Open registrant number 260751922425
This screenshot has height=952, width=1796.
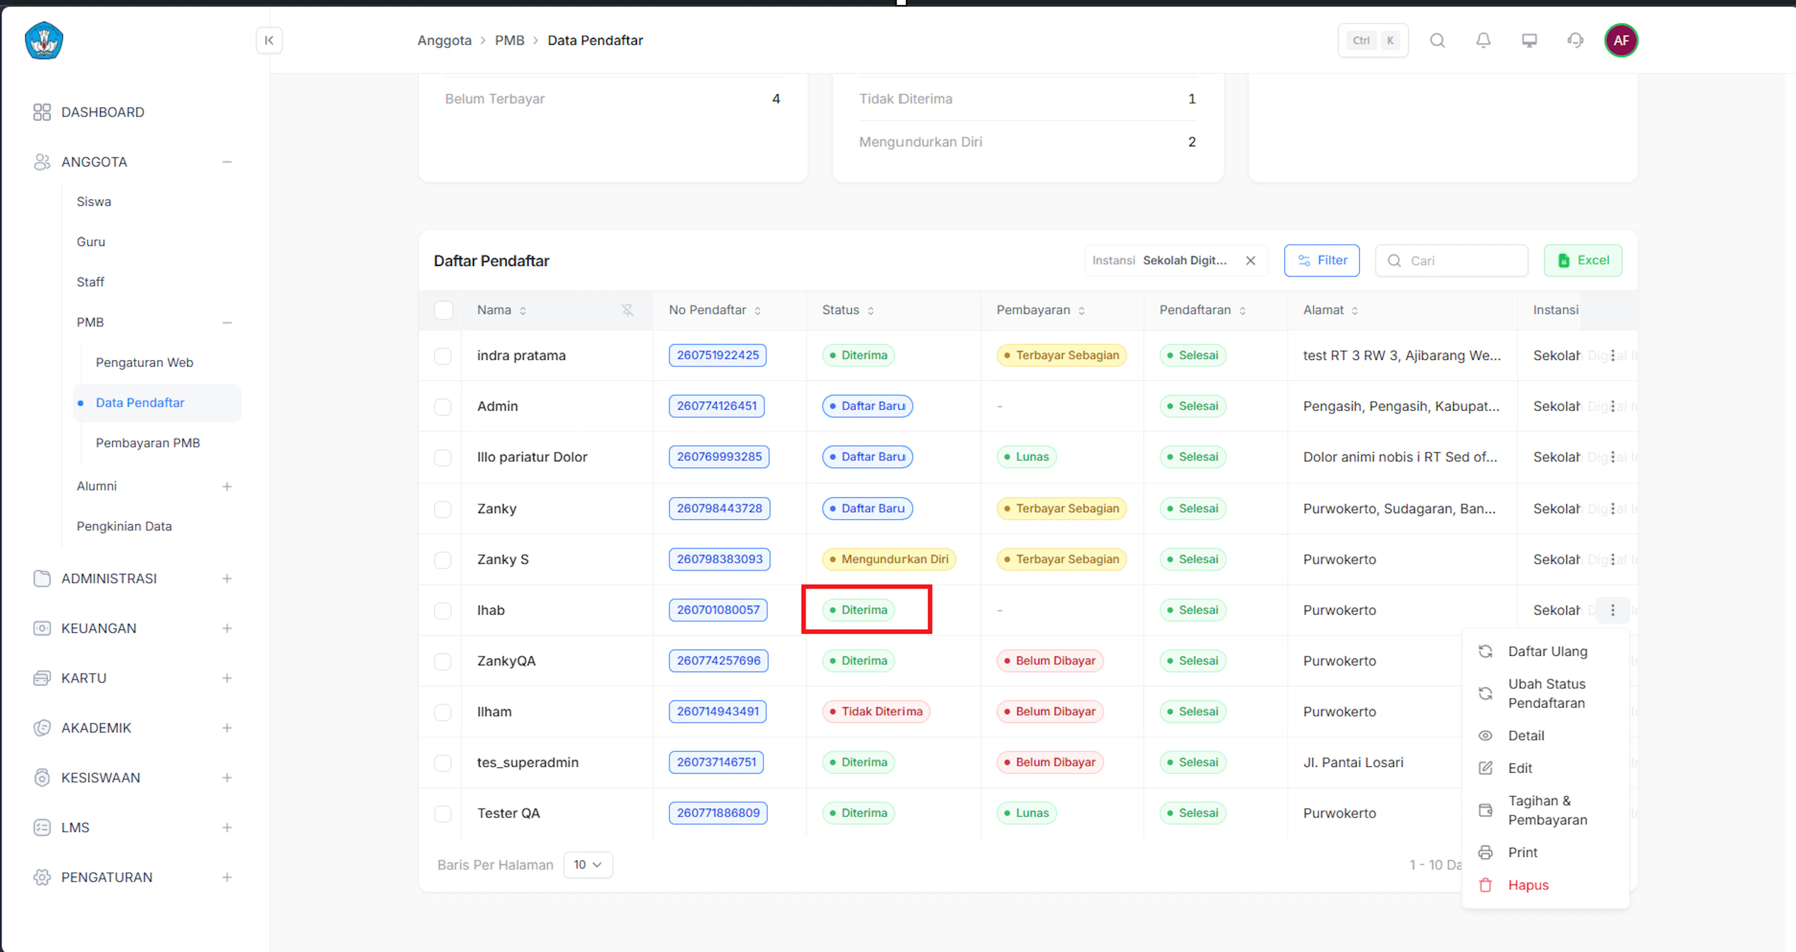[x=717, y=356]
